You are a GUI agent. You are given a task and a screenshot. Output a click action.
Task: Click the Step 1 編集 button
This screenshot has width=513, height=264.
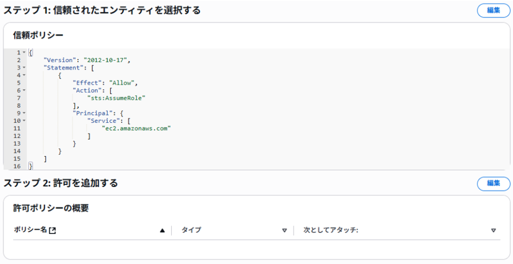493,11
